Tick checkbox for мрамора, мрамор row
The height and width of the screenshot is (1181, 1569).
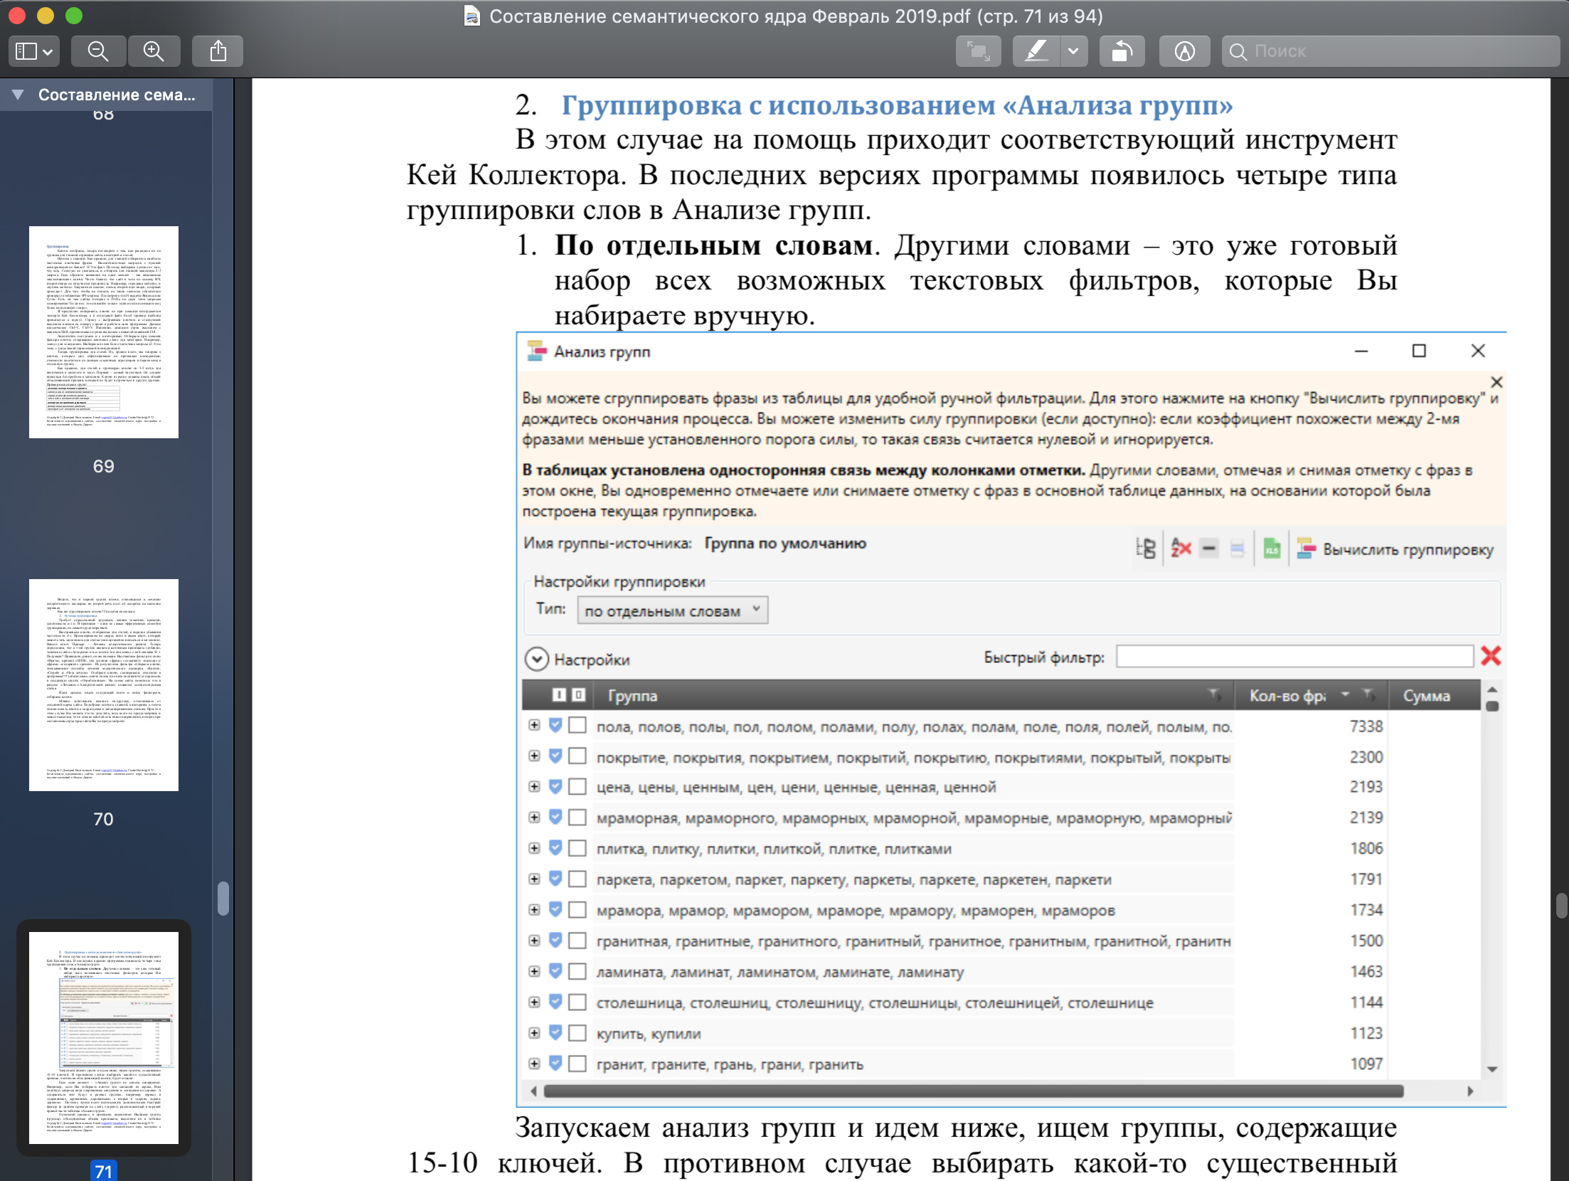[x=578, y=910]
